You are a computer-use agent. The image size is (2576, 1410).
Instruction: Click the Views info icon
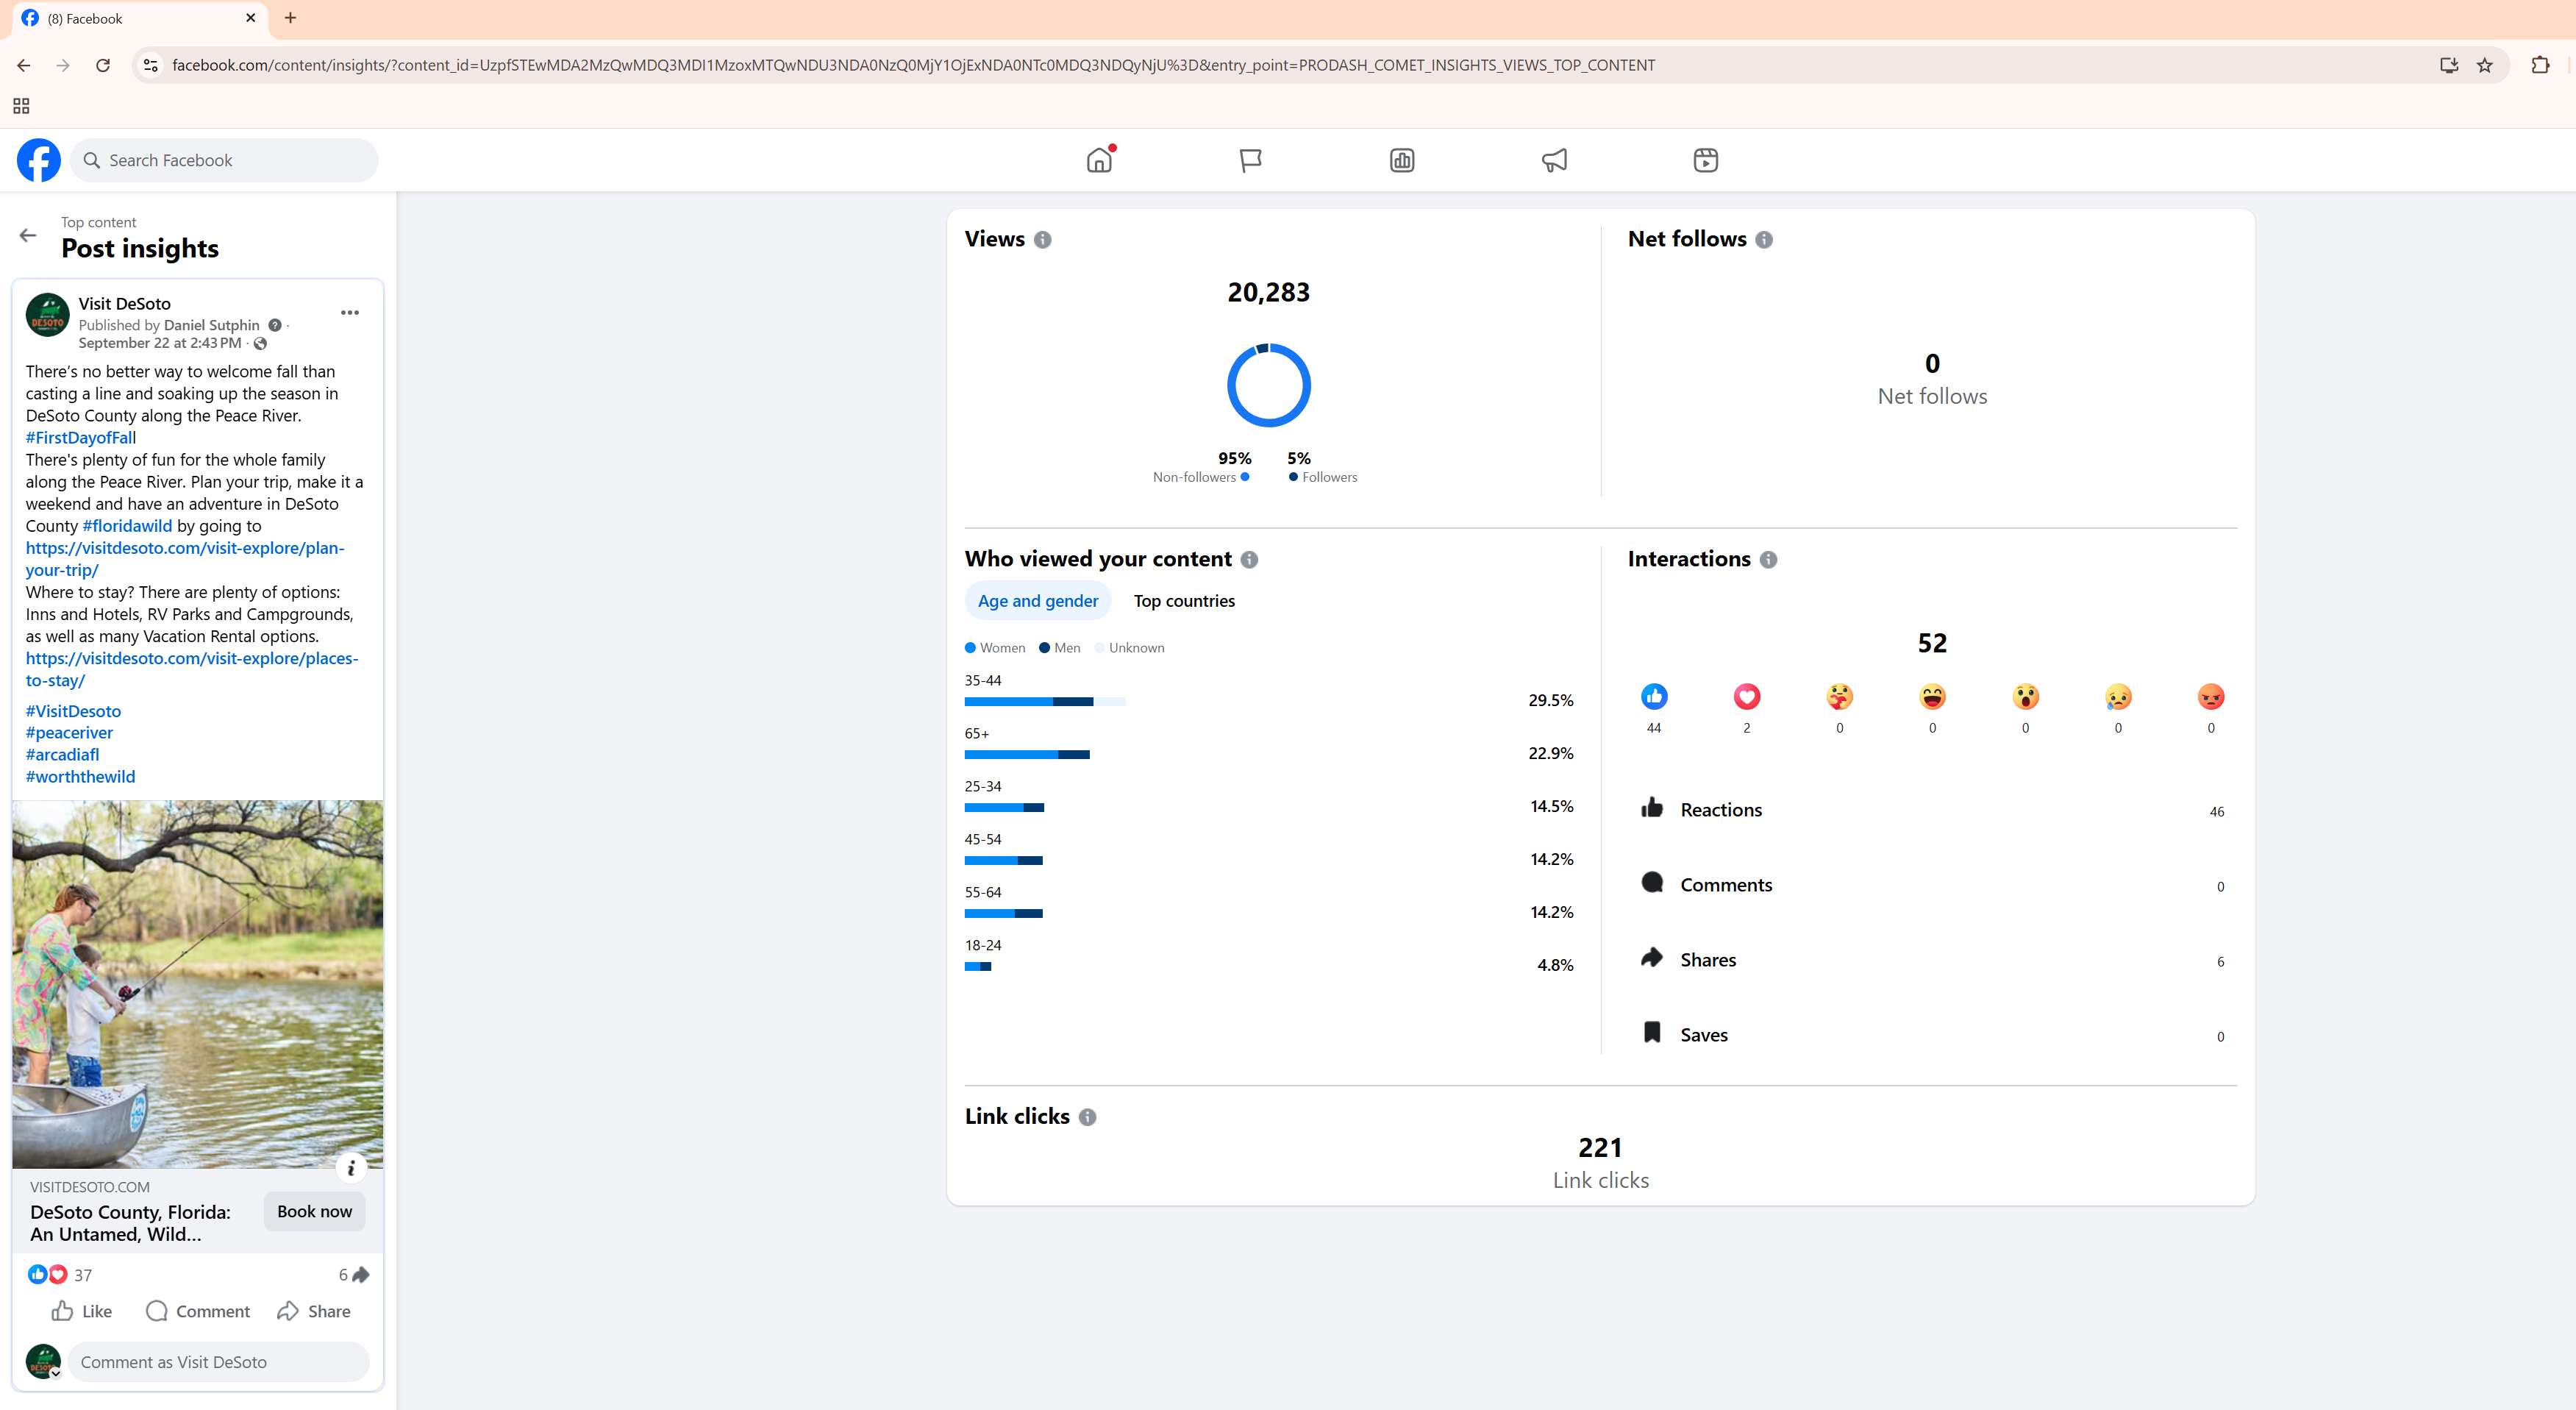coord(1043,240)
